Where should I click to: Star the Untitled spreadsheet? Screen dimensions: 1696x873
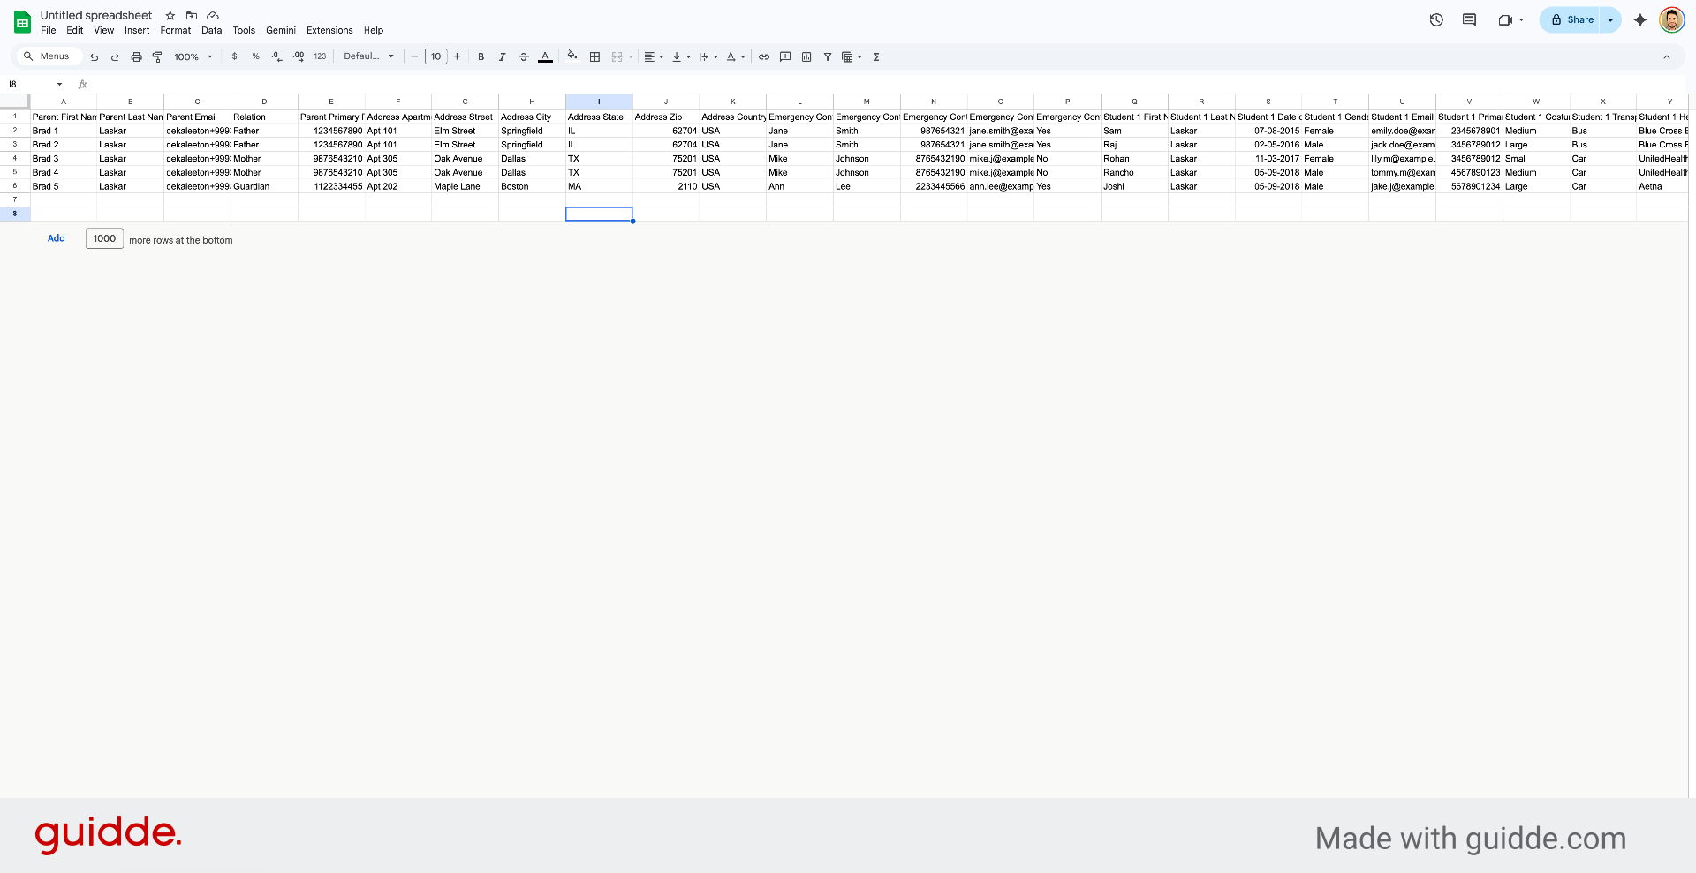click(x=170, y=15)
